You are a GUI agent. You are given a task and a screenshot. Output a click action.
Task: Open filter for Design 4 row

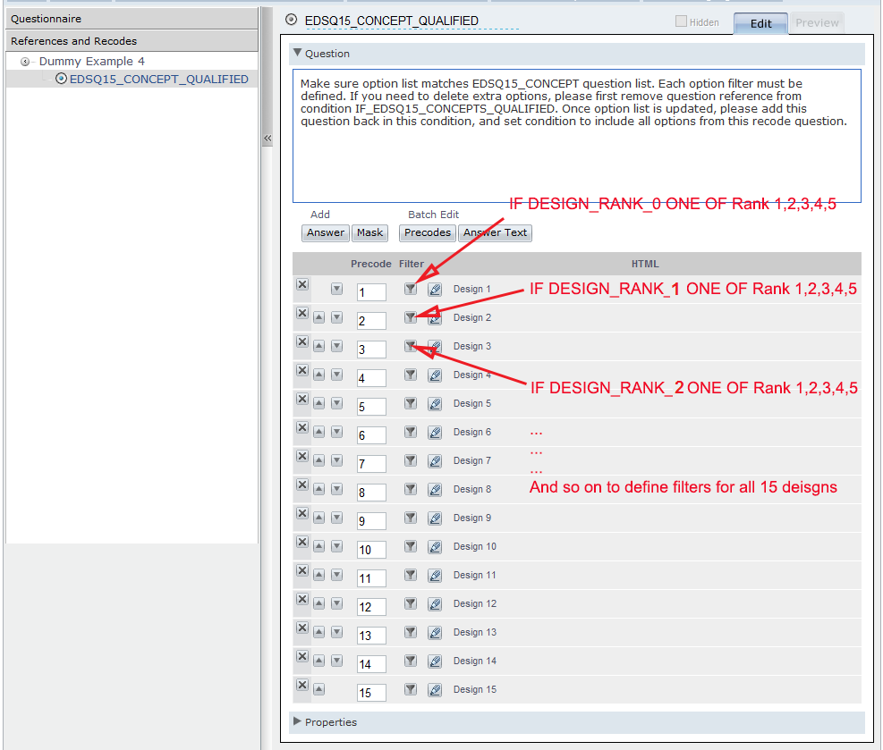[411, 375]
